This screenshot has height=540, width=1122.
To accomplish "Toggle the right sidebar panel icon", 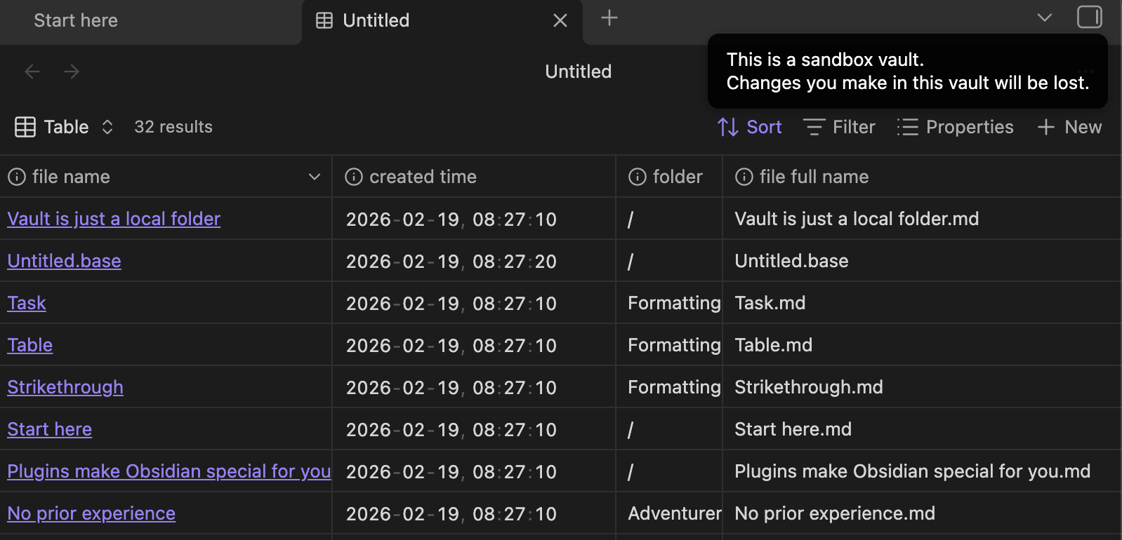I will [x=1089, y=17].
